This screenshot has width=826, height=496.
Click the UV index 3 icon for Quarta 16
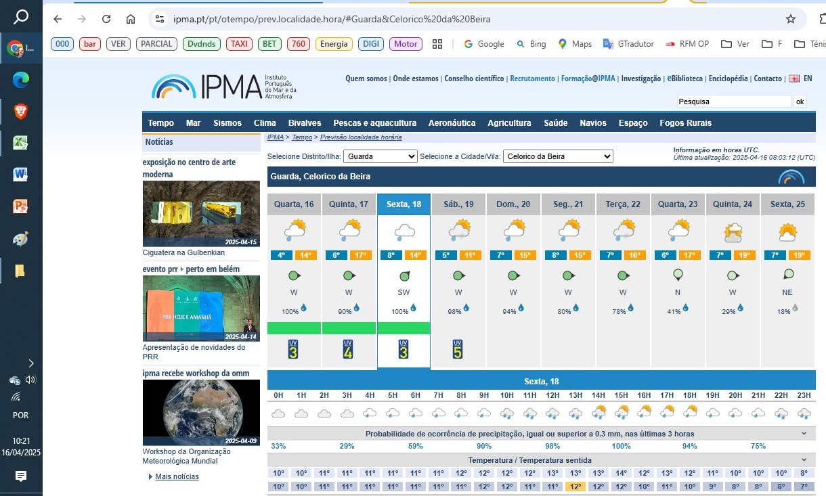coord(293,348)
